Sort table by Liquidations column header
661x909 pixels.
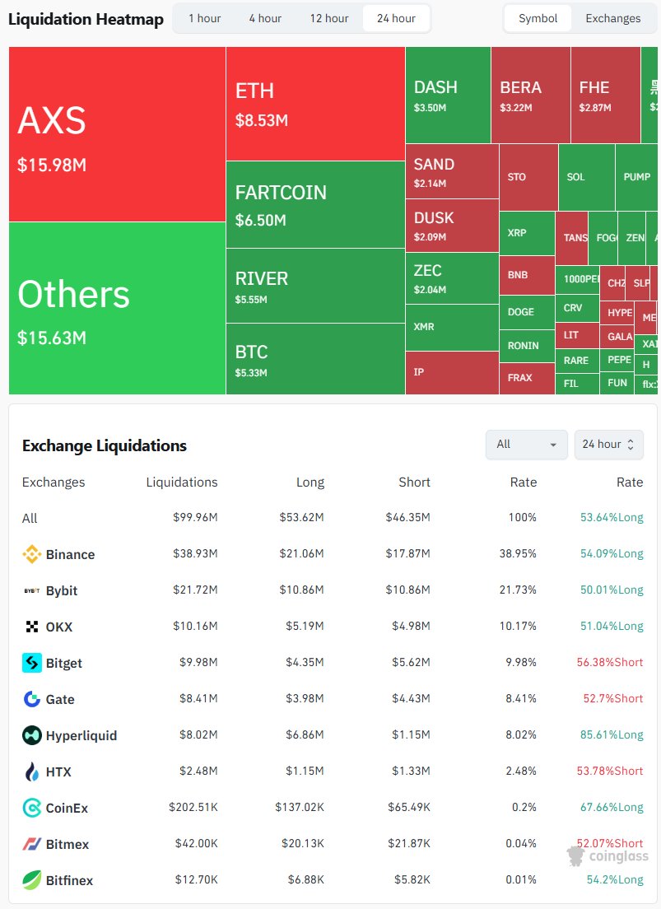coord(181,482)
